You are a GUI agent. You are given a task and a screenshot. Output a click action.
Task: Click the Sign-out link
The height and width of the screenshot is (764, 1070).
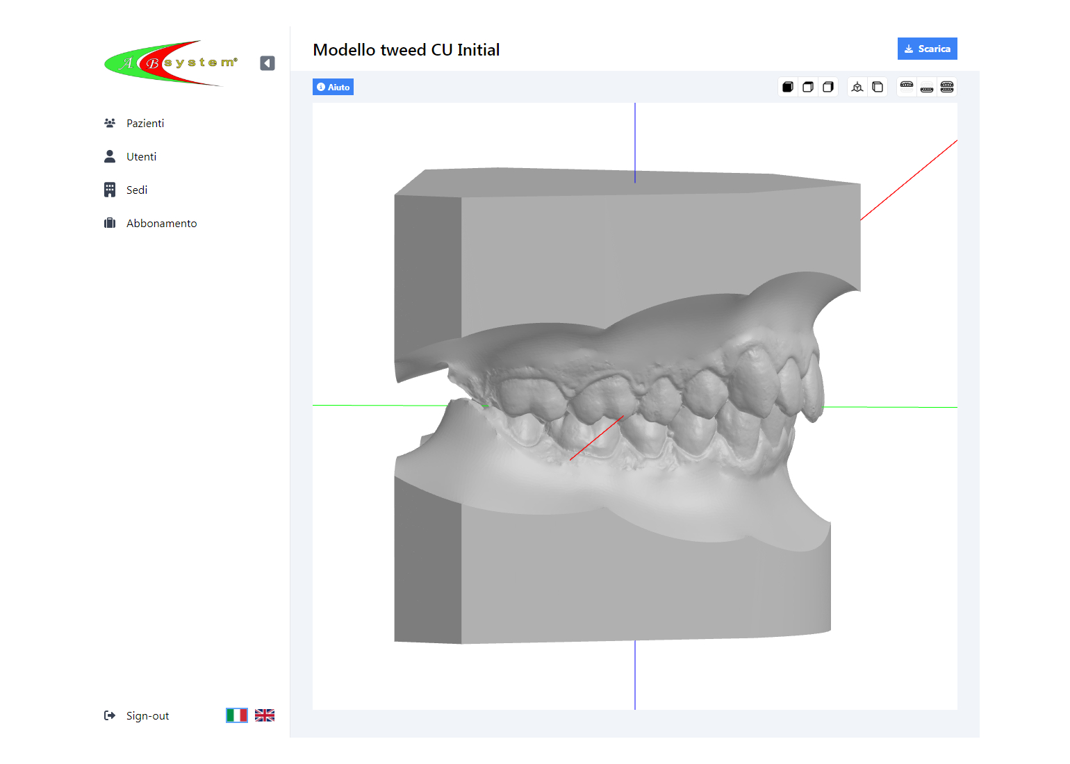coord(147,715)
